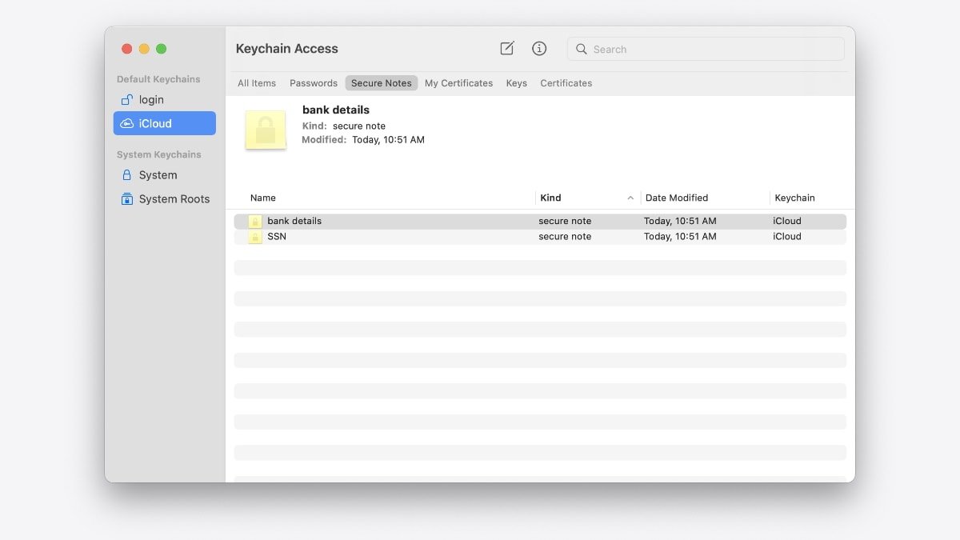Click the date modified of SSN row

[680, 237]
